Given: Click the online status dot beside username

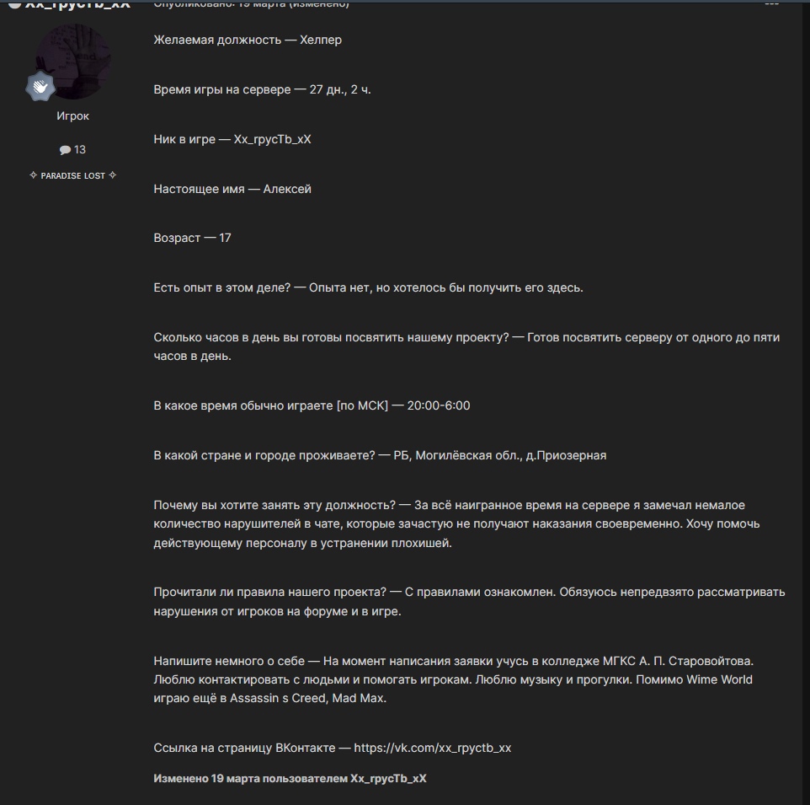Looking at the screenshot, I should [x=15, y=4].
